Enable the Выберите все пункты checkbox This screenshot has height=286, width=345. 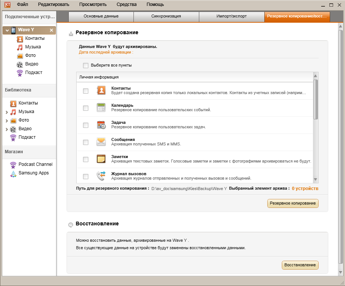[86, 65]
